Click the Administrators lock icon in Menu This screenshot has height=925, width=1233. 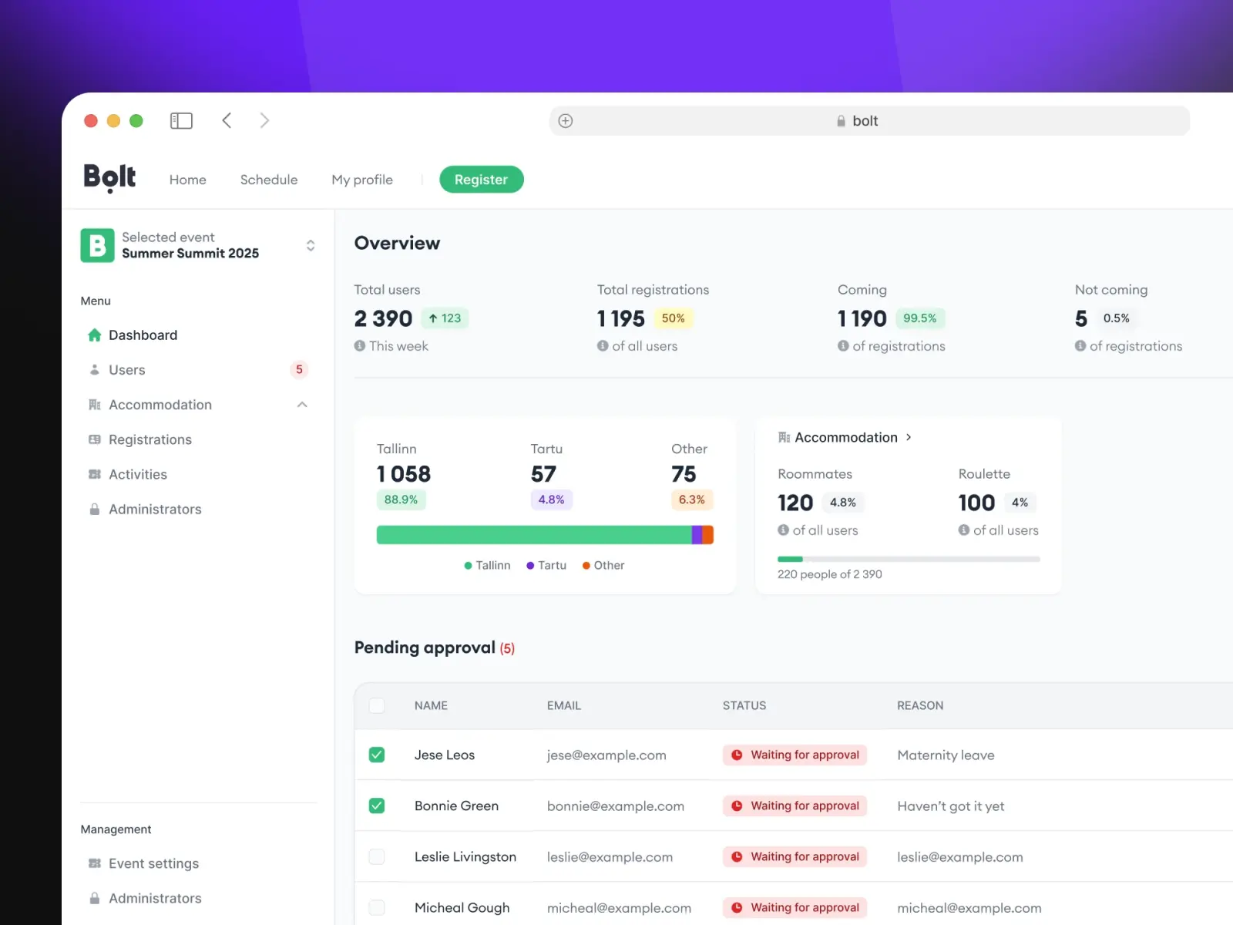(95, 510)
